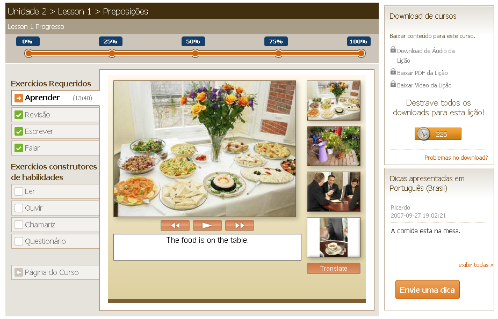Open the Revisão exercise
The width and height of the screenshot is (498, 319).
pos(38,115)
